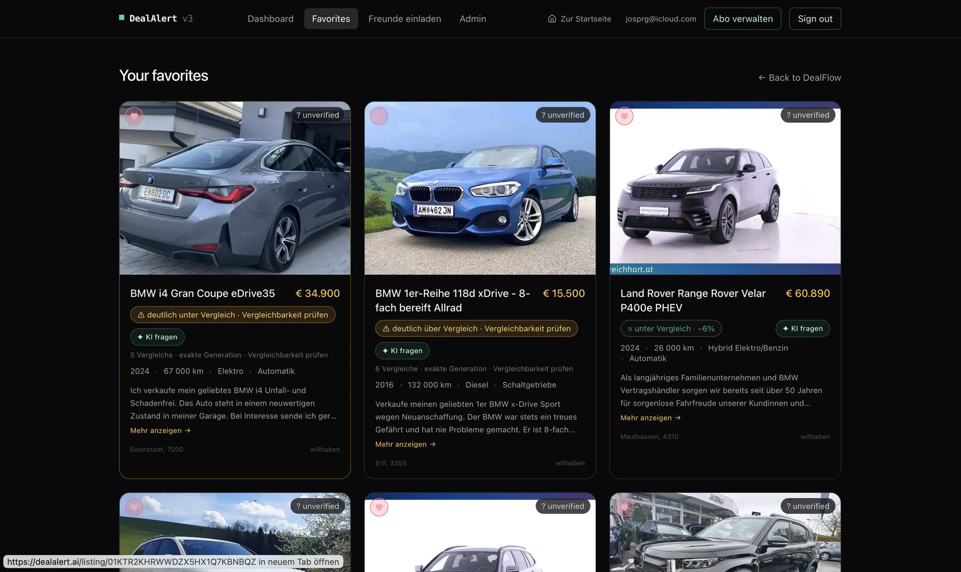The width and height of the screenshot is (961, 572).
Task: Click the € 60.890 price
Action: pyautogui.click(x=808, y=293)
